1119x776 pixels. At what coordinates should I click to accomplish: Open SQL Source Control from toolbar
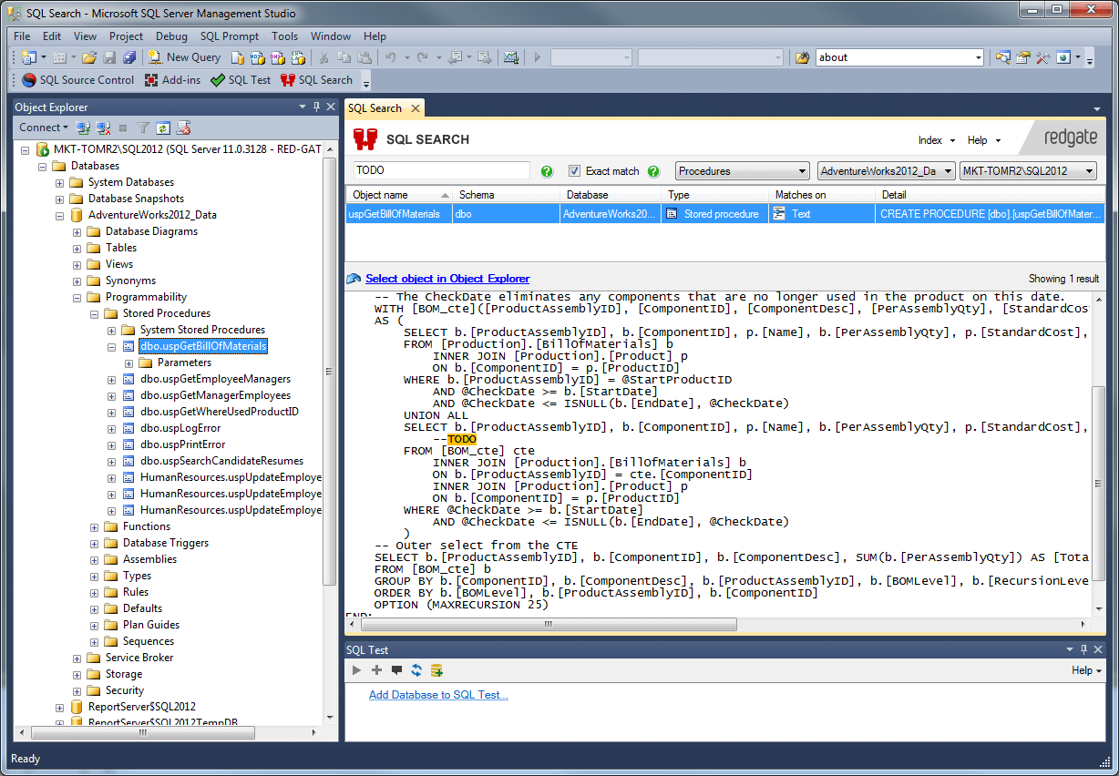point(77,80)
